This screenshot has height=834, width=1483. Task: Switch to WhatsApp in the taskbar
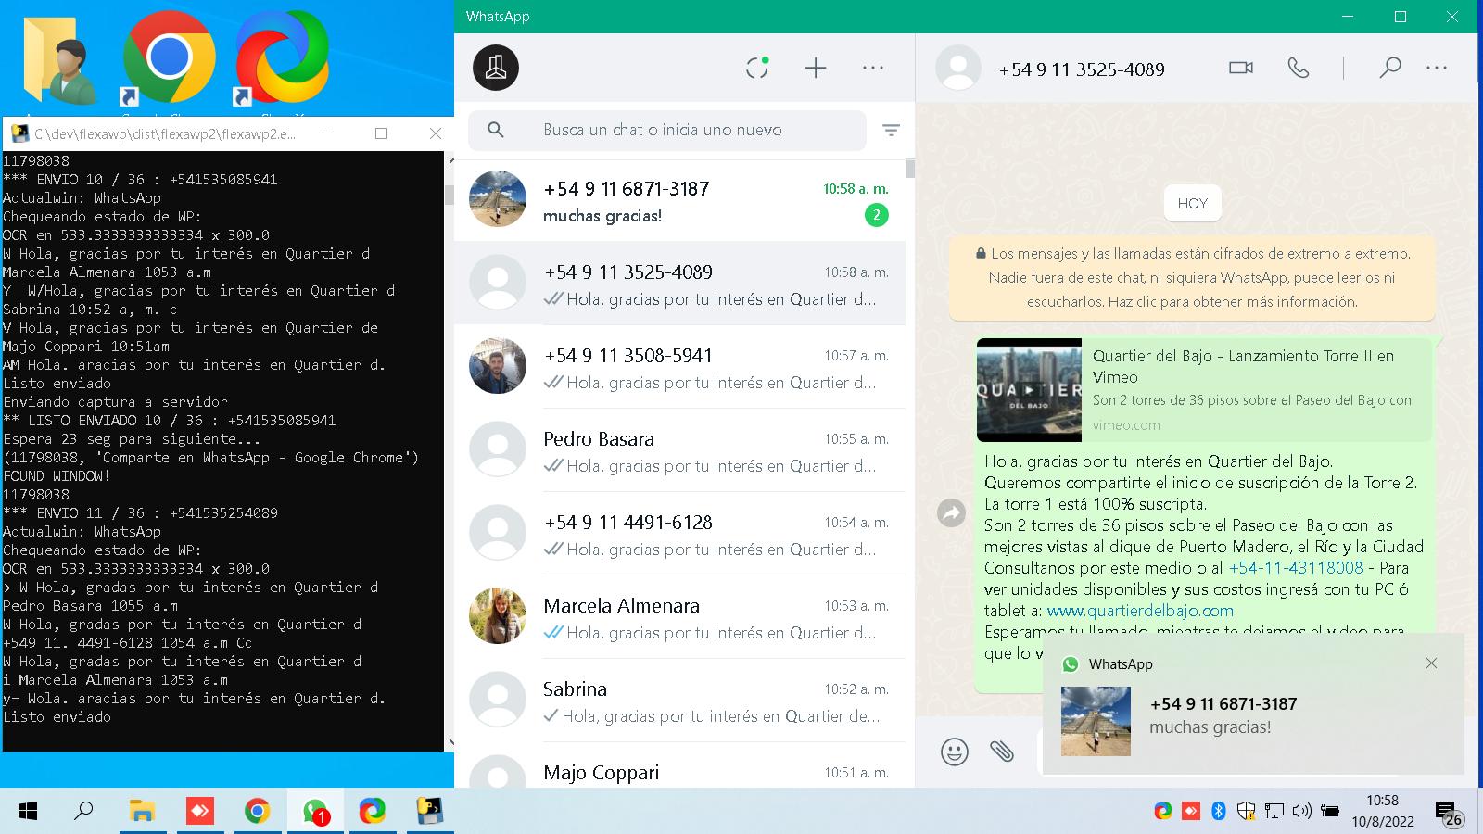point(315,812)
